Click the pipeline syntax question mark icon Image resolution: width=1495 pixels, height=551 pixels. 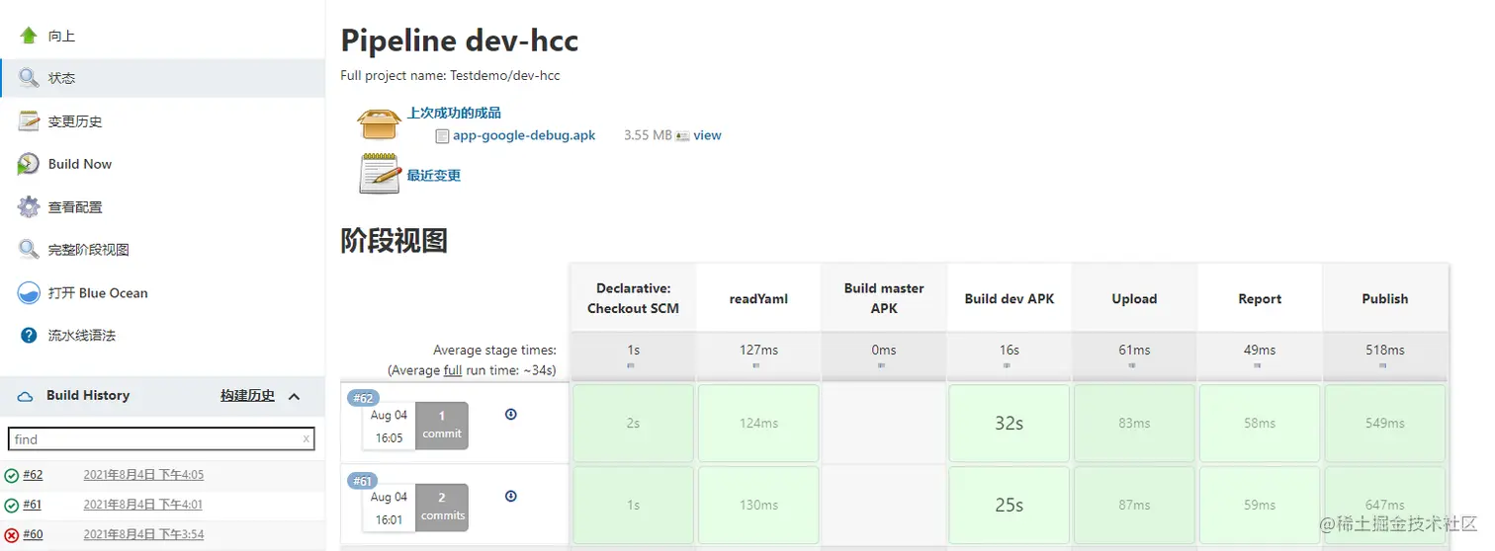(x=29, y=336)
